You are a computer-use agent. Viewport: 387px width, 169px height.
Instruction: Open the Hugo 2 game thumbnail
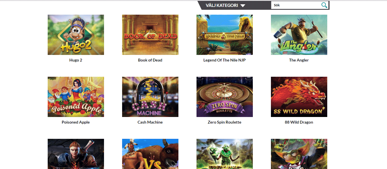[76, 35]
